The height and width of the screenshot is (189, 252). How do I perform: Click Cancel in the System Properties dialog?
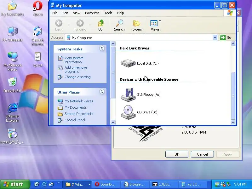coord(202,154)
